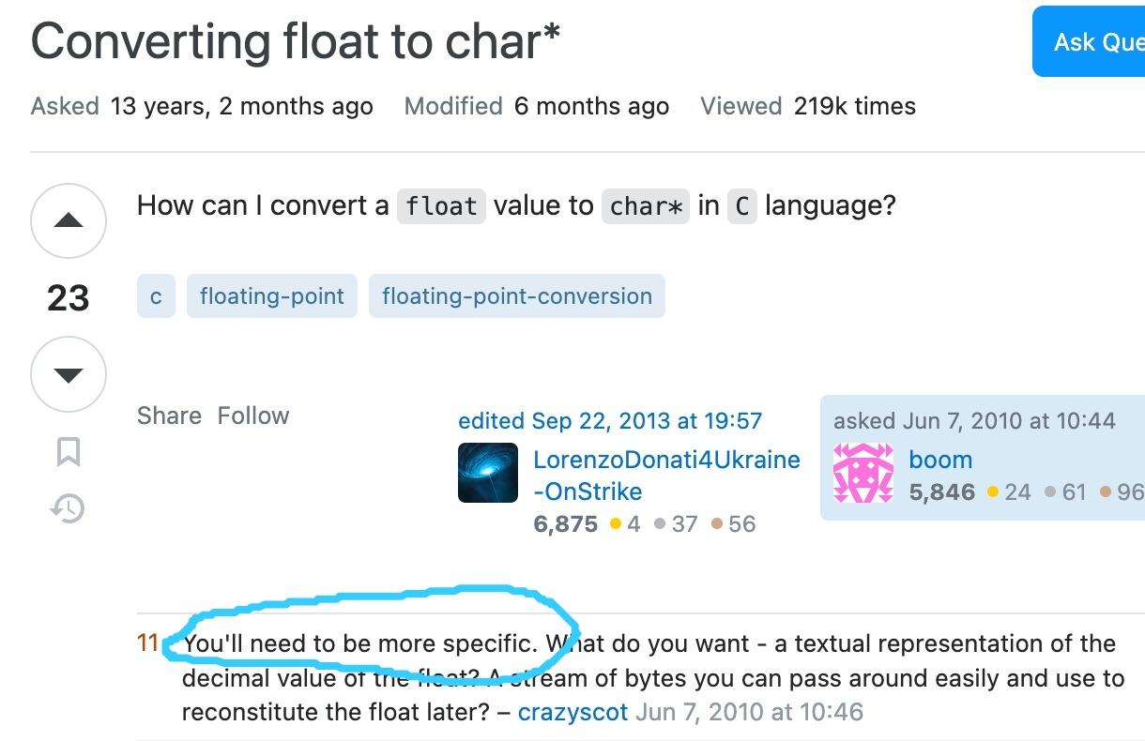Click the comment score 11
The width and height of the screenshot is (1145, 741).
point(148,643)
